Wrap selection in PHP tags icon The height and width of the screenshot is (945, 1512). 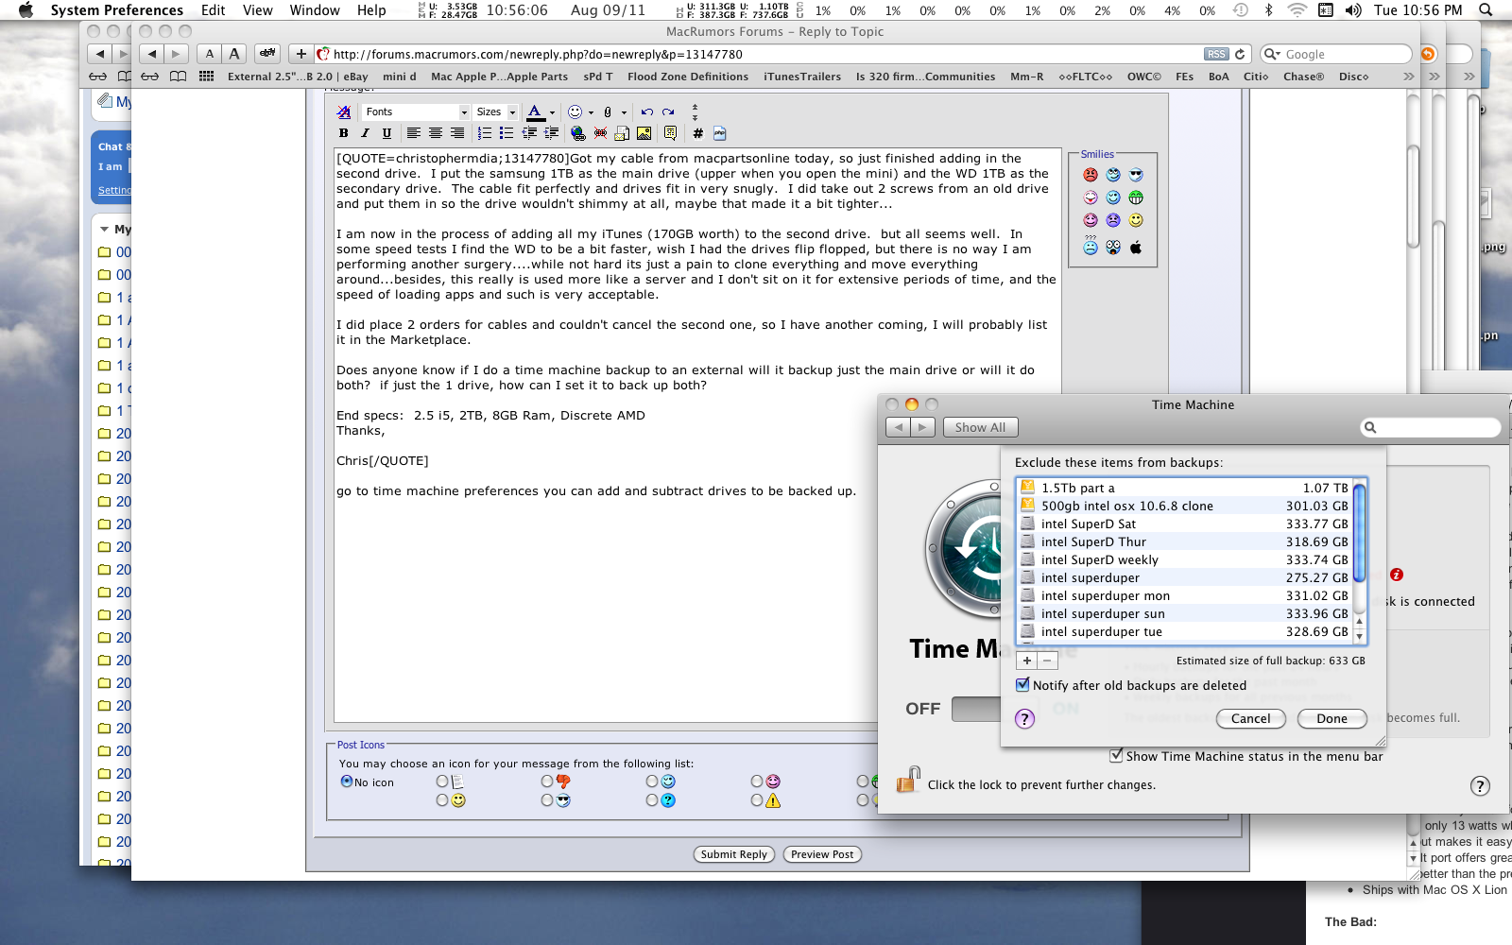[719, 133]
